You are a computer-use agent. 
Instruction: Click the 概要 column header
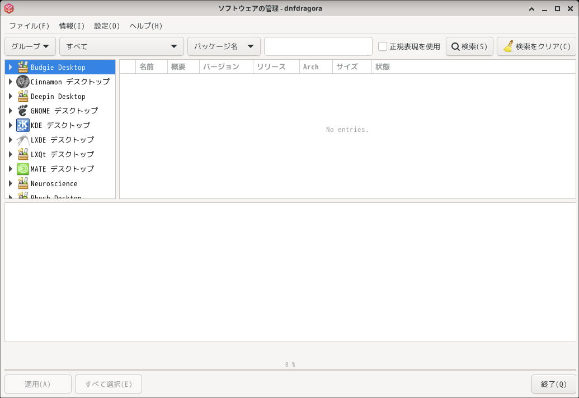pos(183,67)
